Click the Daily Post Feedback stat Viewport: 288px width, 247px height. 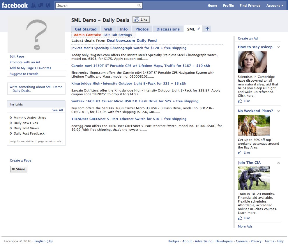pyautogui.click(x=27, y=133)
